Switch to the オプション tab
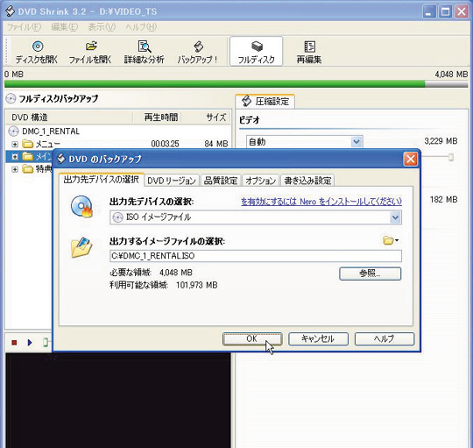The width and height of the screenshot is (473, 448). point(261,181)
